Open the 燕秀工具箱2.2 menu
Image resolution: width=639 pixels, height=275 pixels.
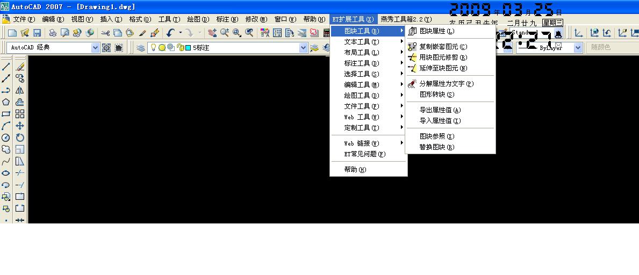coord(405,19)
